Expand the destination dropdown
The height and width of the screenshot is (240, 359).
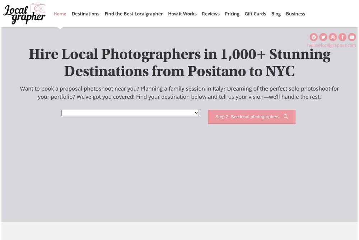coord(130,113)
